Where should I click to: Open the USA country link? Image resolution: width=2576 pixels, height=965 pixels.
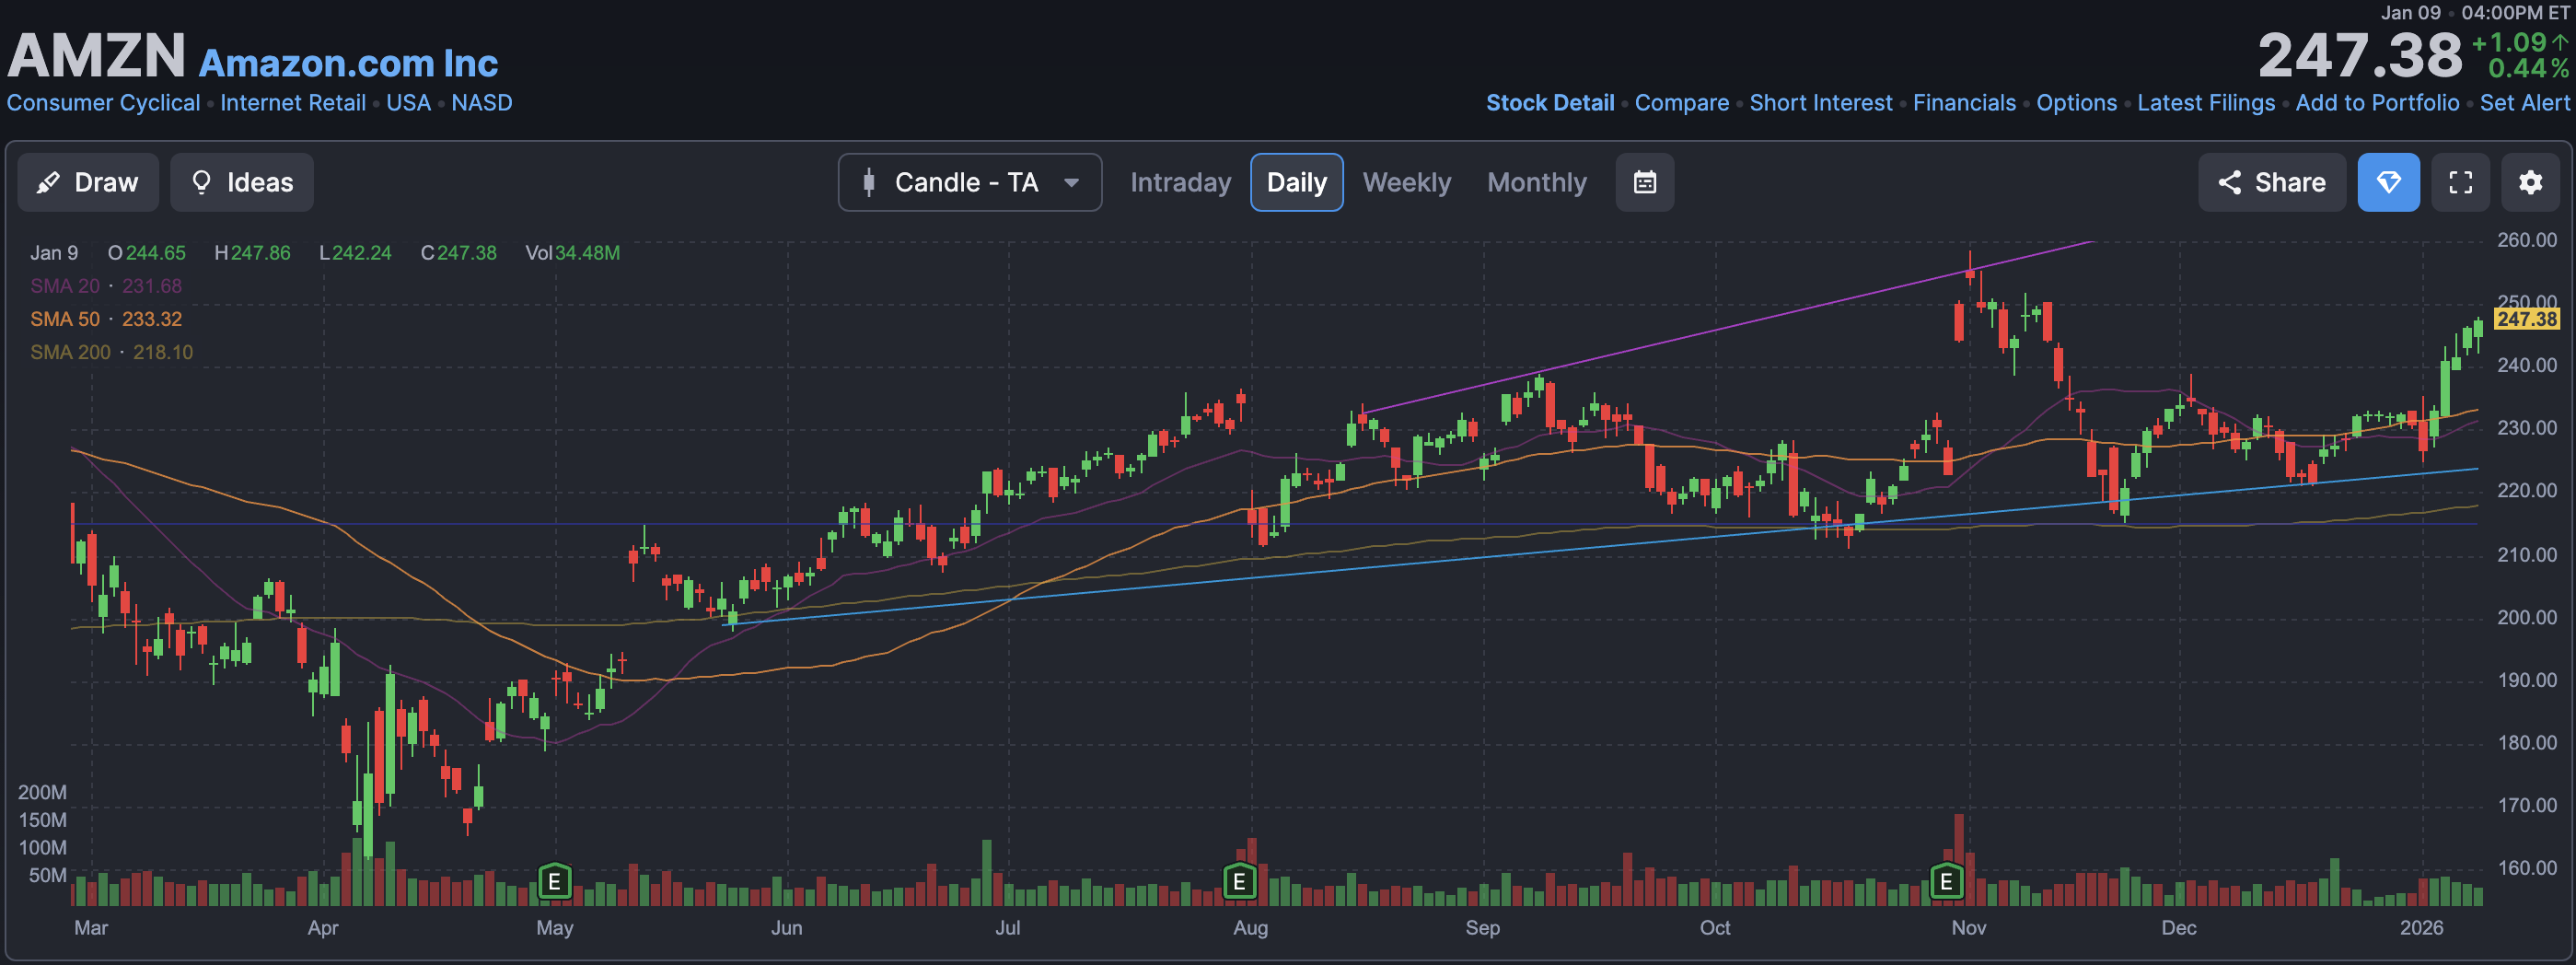click(x=408, y=103)
